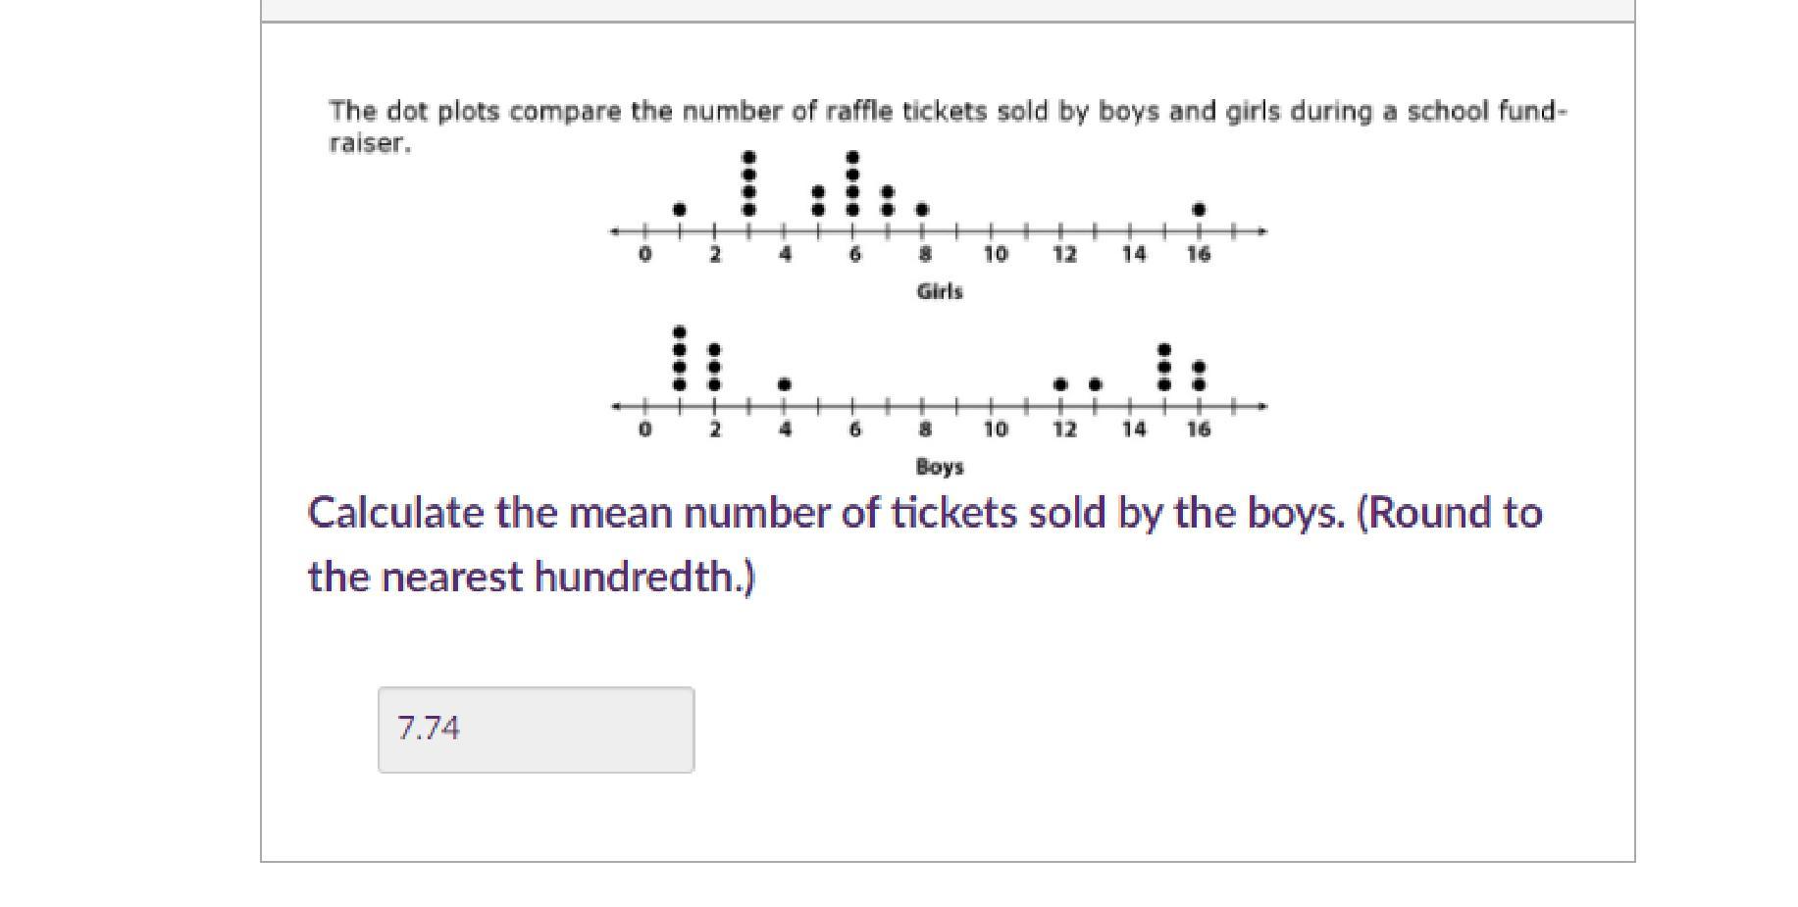
Task: Click the 10 tick label on Girls axis
Action: 995,255
